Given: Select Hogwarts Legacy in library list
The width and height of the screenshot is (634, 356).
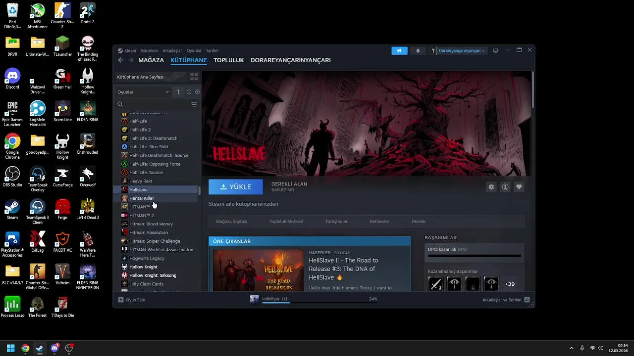Looking at the screenshot, I should pyautogui.click(x=147, y=258).
